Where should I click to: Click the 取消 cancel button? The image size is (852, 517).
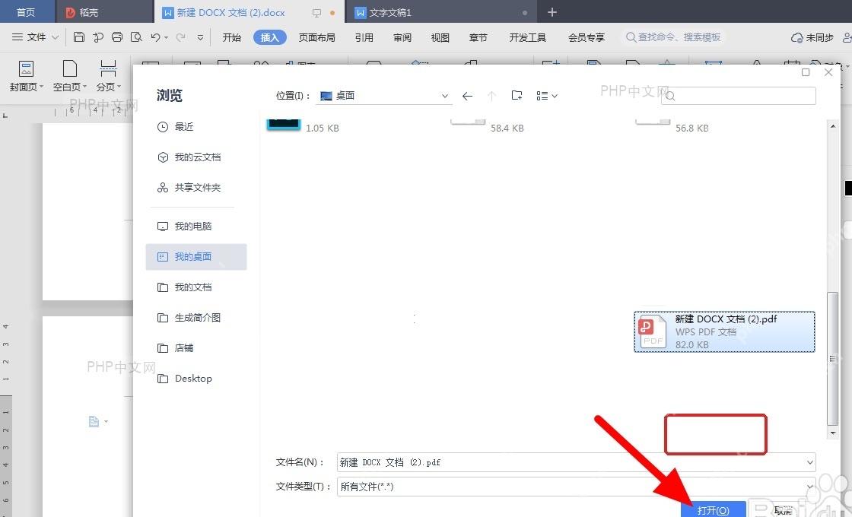coord(783,510)
